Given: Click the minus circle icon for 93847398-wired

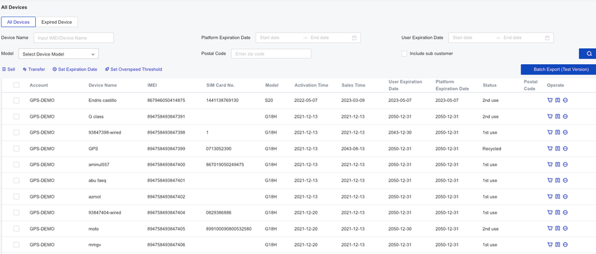Looking at the screenshot, I should click(x=566, y=132).
